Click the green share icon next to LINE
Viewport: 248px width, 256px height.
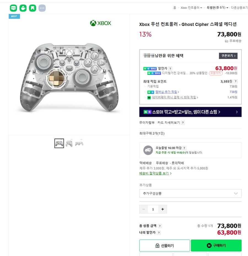pos(23,8)
